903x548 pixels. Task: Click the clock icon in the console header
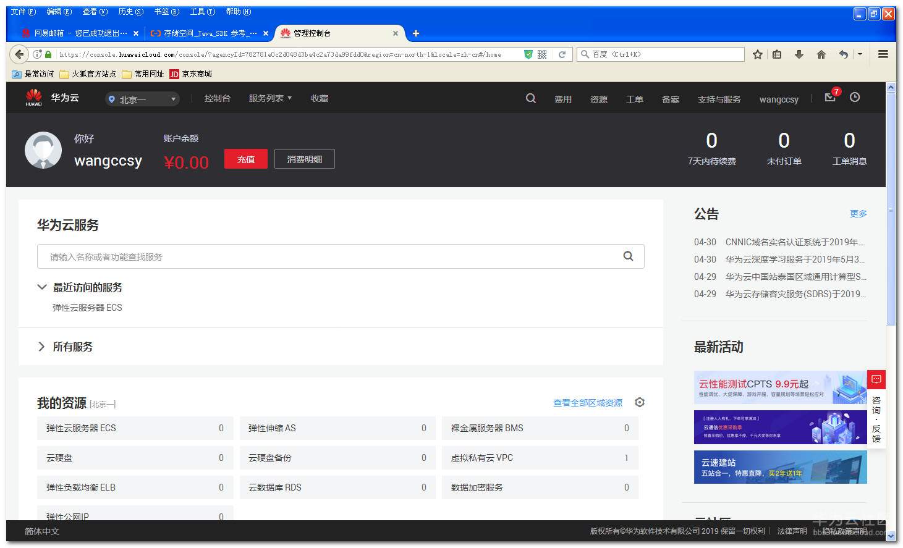855,97
